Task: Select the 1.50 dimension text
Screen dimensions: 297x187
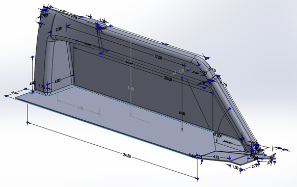Action: (235, 168)
